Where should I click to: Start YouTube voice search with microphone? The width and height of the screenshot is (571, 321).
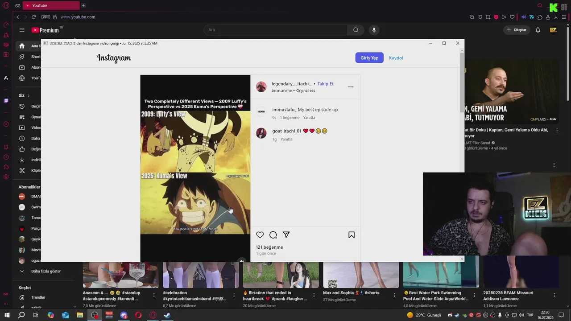374,30
